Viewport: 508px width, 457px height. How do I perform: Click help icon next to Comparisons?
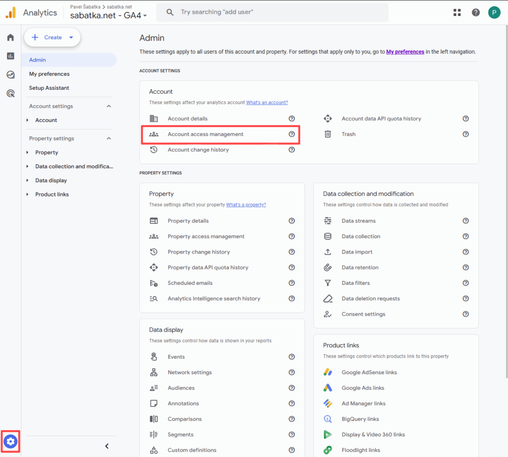point(292,419)
